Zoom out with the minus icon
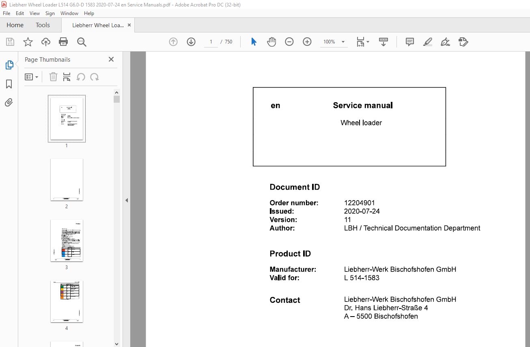Viewport: 530px width, 347px height. 289,42
